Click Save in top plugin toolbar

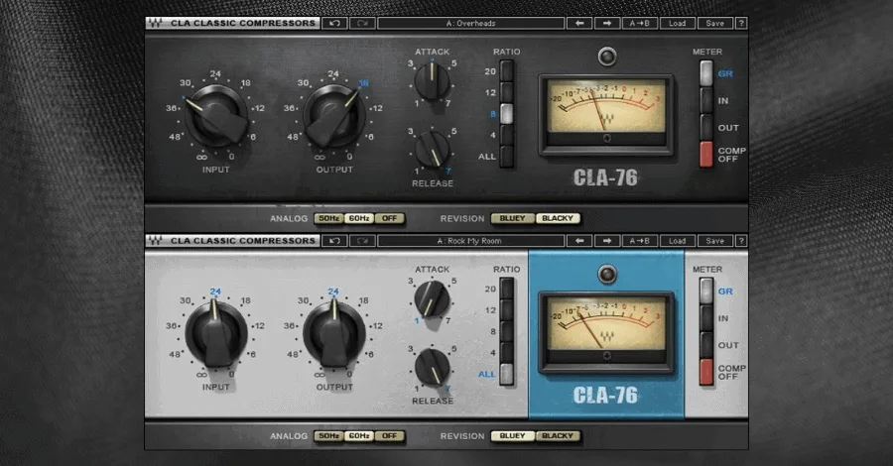click(x=714, y=24)
